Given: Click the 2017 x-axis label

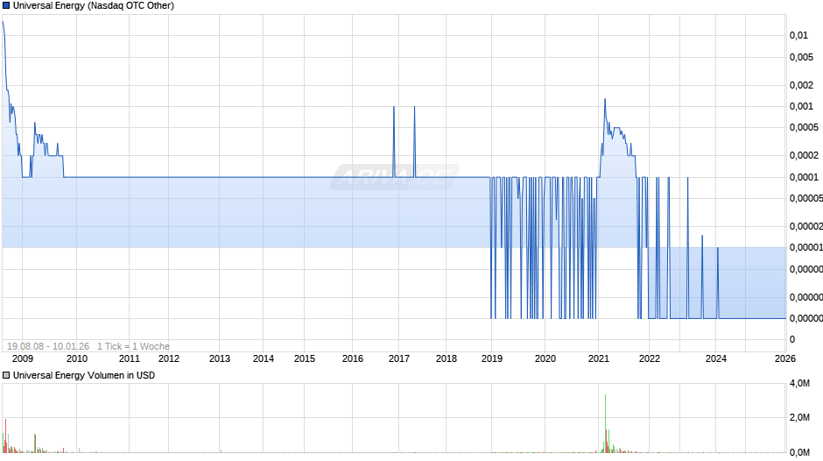Looking at the screenshot, I should (399, 358).
